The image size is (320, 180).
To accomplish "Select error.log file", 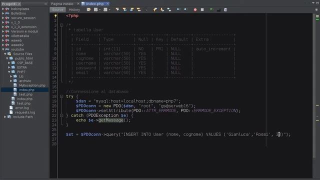I will pos(22,108).
